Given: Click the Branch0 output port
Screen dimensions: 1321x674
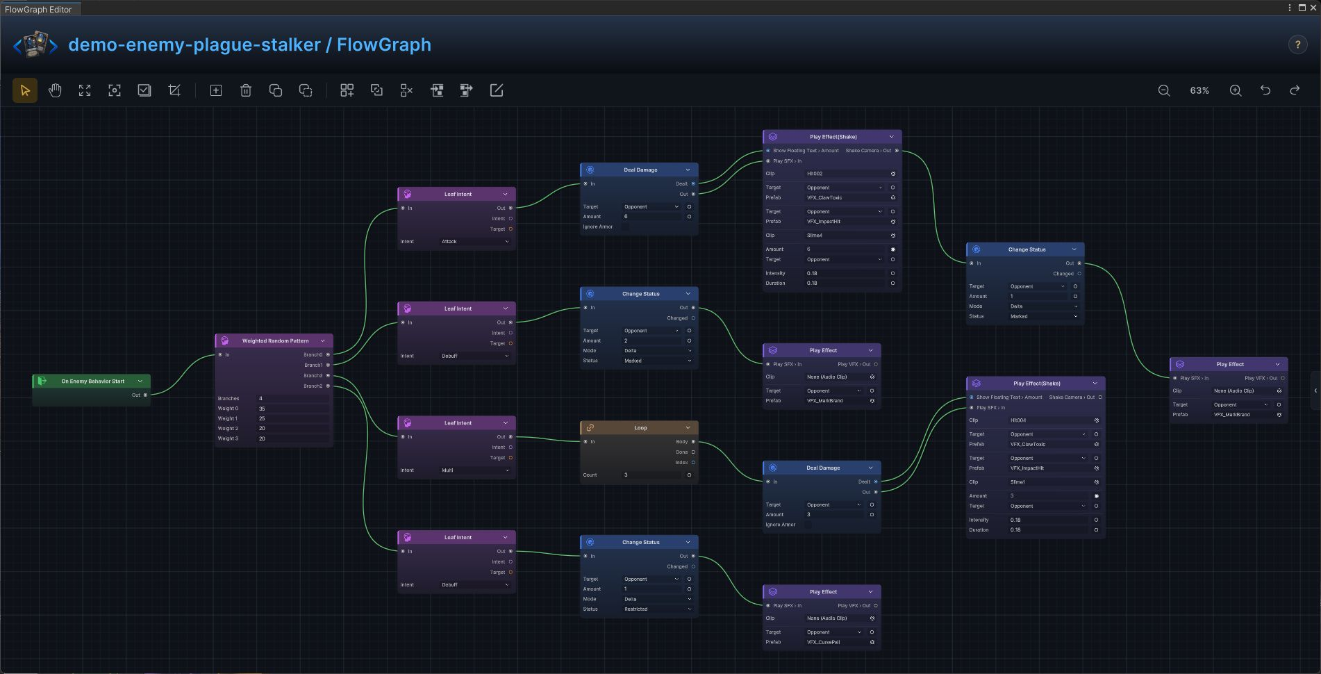Looking at the screenshot, I should click(x=328, y=354).
